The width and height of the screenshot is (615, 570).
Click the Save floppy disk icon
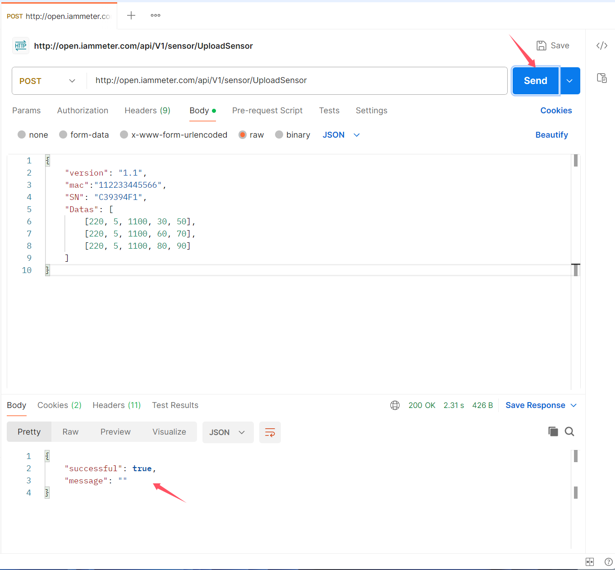click(x=542, y=46)
